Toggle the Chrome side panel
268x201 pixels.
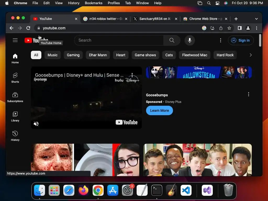pyautogui.click(x=240, y=28)
